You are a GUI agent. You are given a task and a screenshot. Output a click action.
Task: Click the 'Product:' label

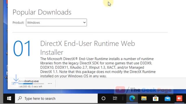click(x=18, y=23)
